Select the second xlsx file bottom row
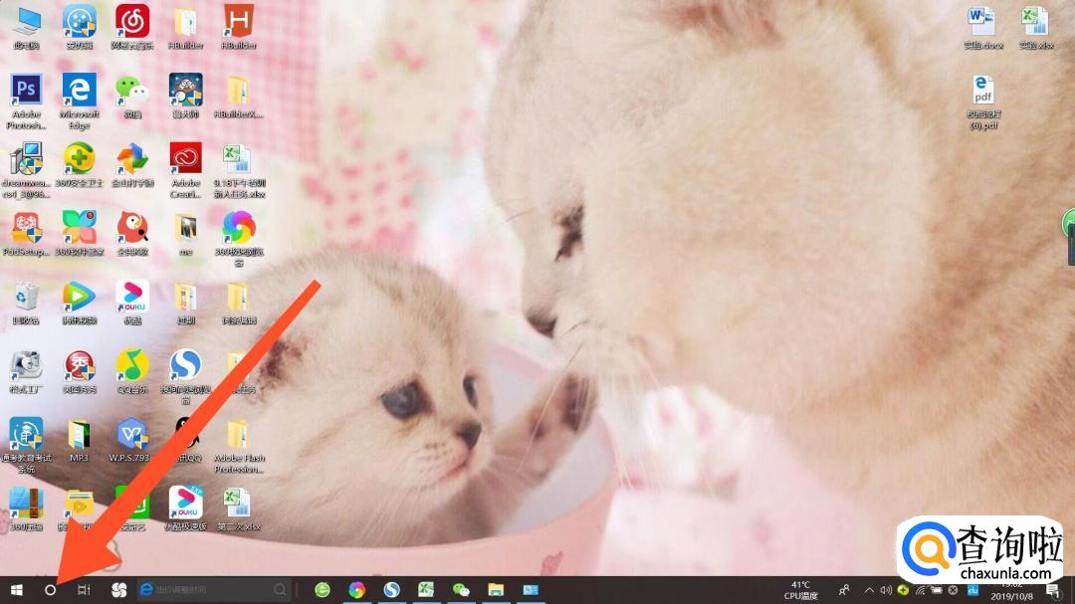The image size is (1075, 604). tap(239, 508)
